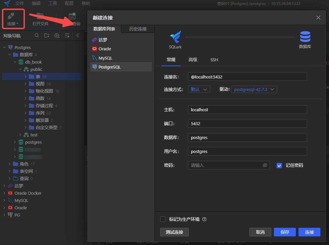
Task: Select public schema in tree
Action: (x=36, y=69)
